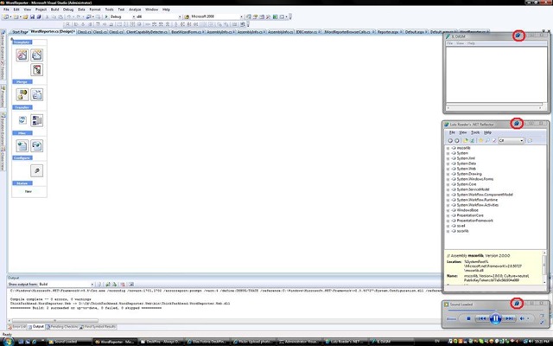553x346 pixels.
Task: Click the right icon in the Merge group
Action: pos(36,94)
